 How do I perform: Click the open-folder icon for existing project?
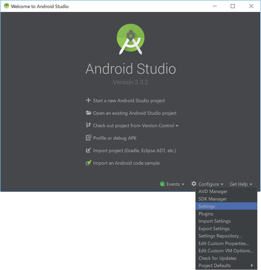click(x=88, y=113)
